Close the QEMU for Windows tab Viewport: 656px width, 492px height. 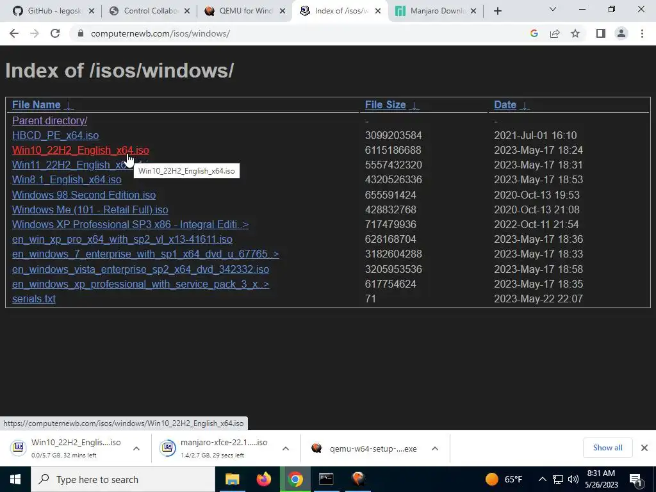[283, 12]
